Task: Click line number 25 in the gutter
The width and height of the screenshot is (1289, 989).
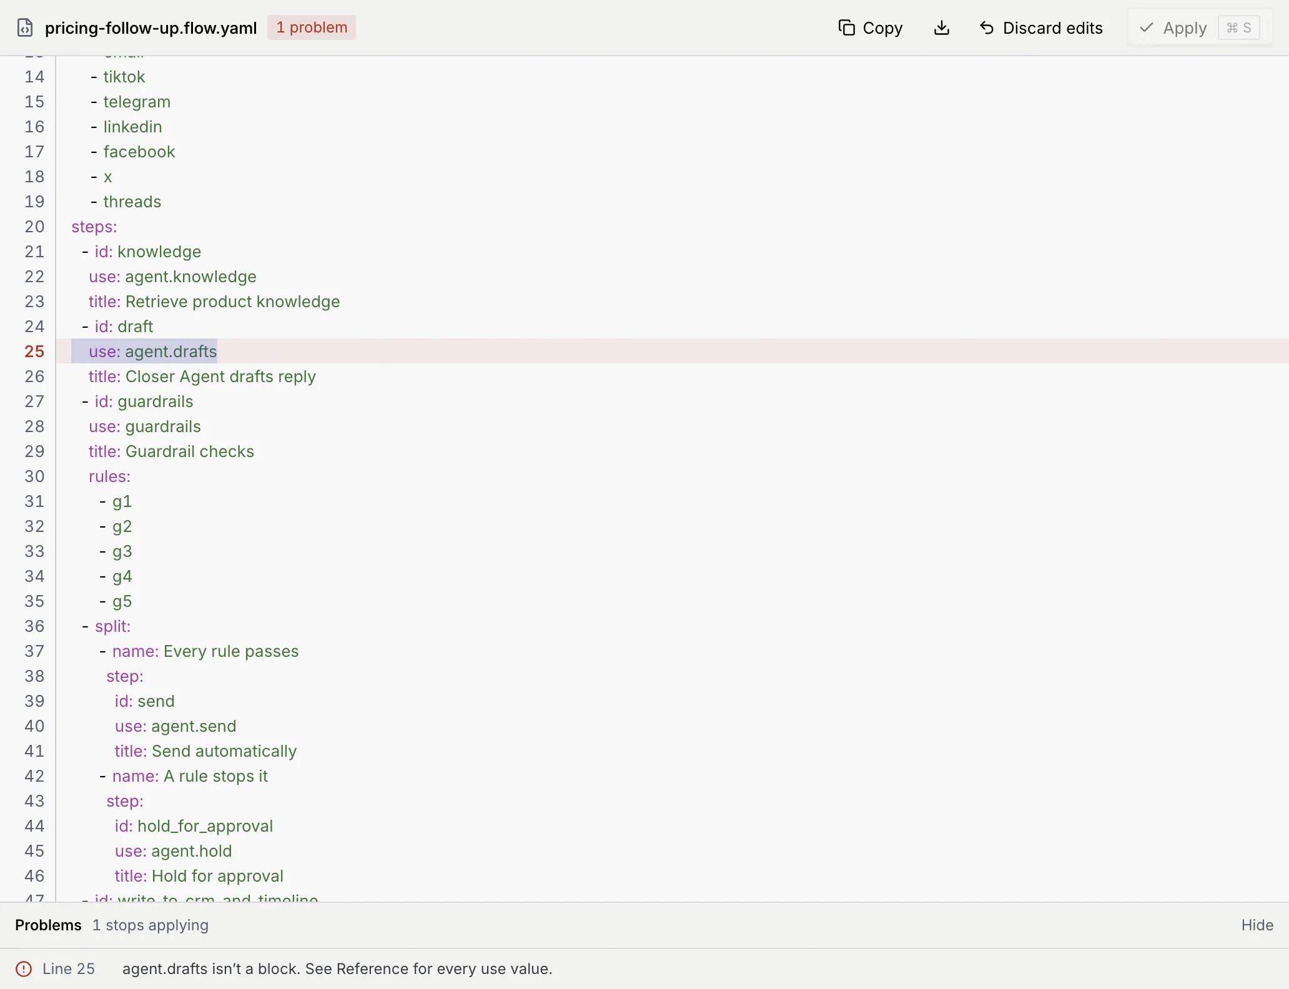Action: [x=34, y=351]
